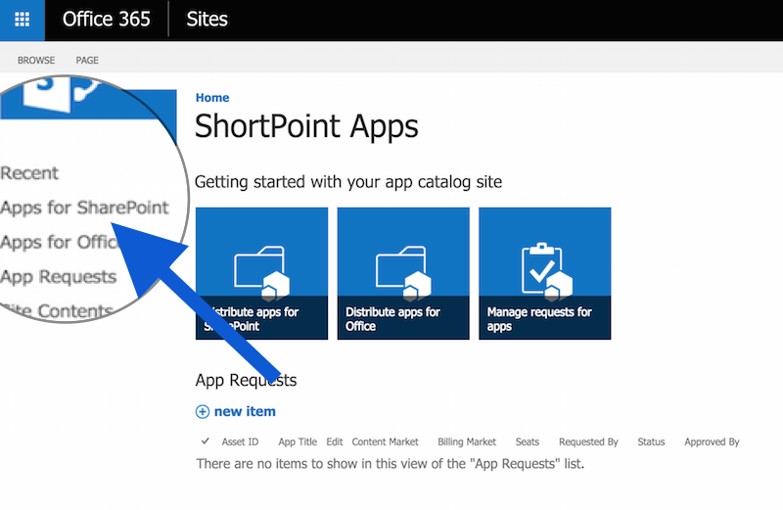Open the Office 365 app launcher grid
This screenshot has width=783, height=510.
[x=22, y=20]
